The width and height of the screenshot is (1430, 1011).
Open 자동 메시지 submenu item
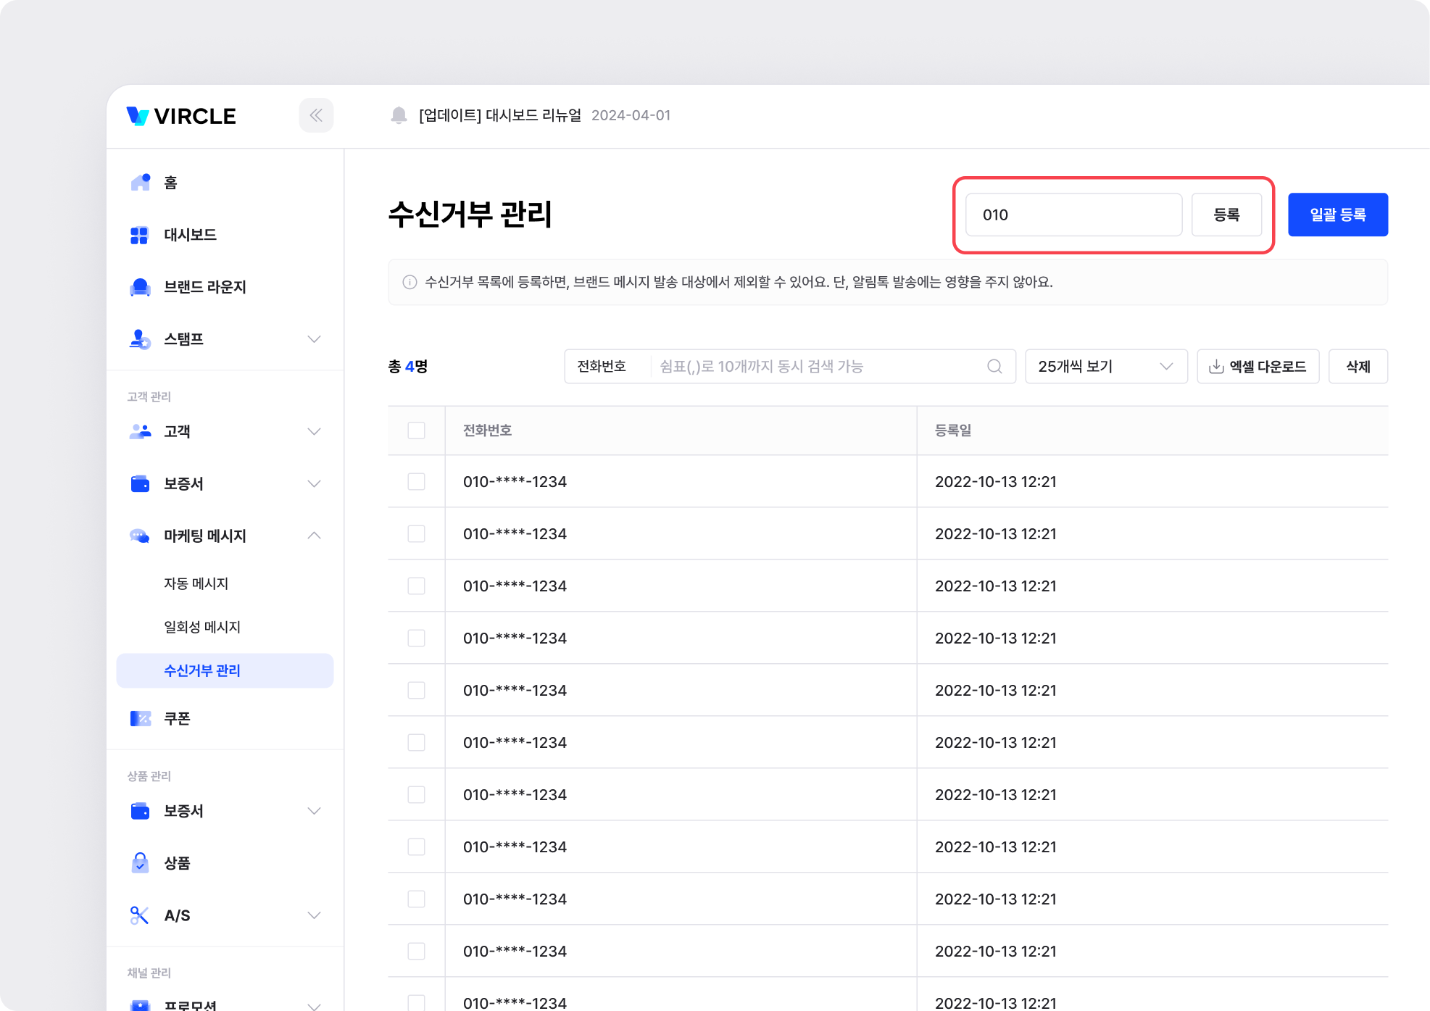click(196, 583)
